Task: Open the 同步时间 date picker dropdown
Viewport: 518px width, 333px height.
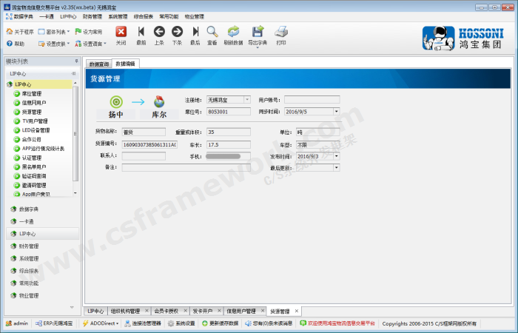Action: 337,112
